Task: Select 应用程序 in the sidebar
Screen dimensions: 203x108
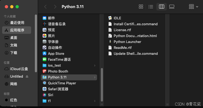Action: [17, 30]
